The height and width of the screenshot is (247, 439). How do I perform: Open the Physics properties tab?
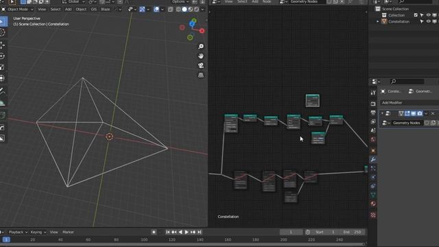coord(373,177)
